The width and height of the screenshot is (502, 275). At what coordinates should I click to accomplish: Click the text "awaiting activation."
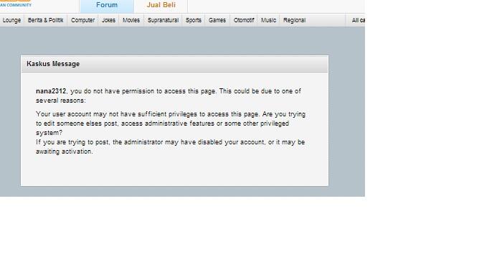click(x=65, y=152)
